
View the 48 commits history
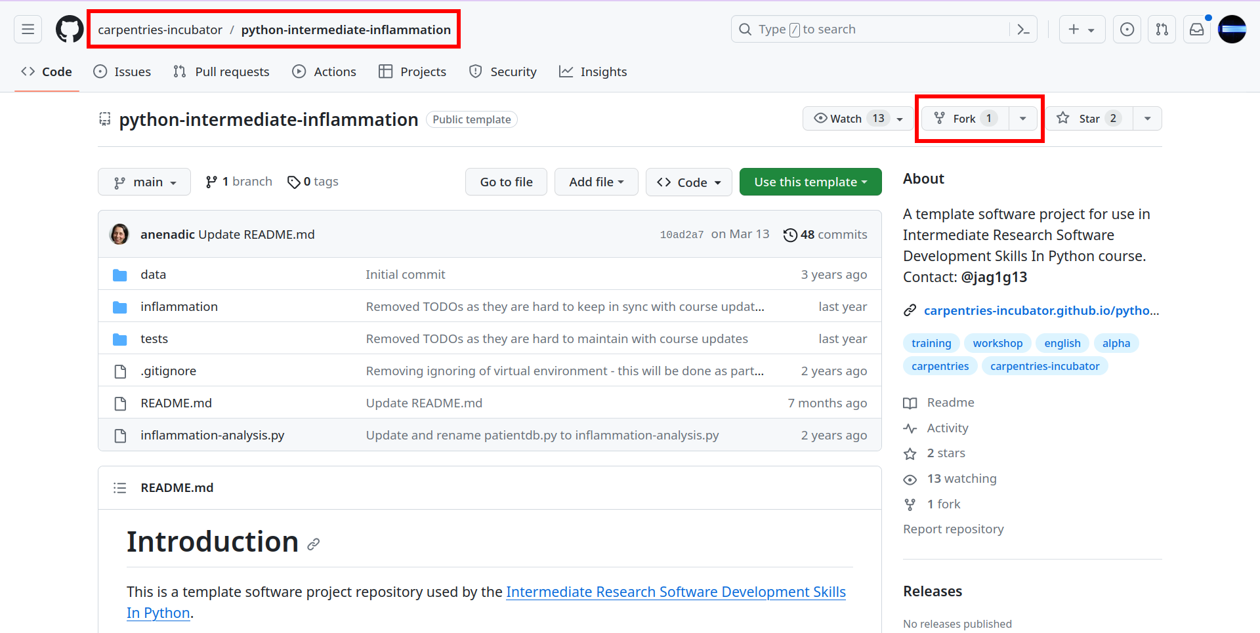[x=826, y=235]
